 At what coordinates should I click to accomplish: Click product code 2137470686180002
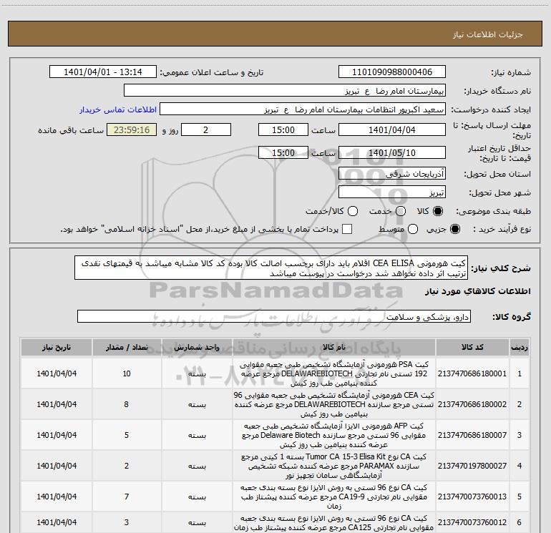(472, 404)
